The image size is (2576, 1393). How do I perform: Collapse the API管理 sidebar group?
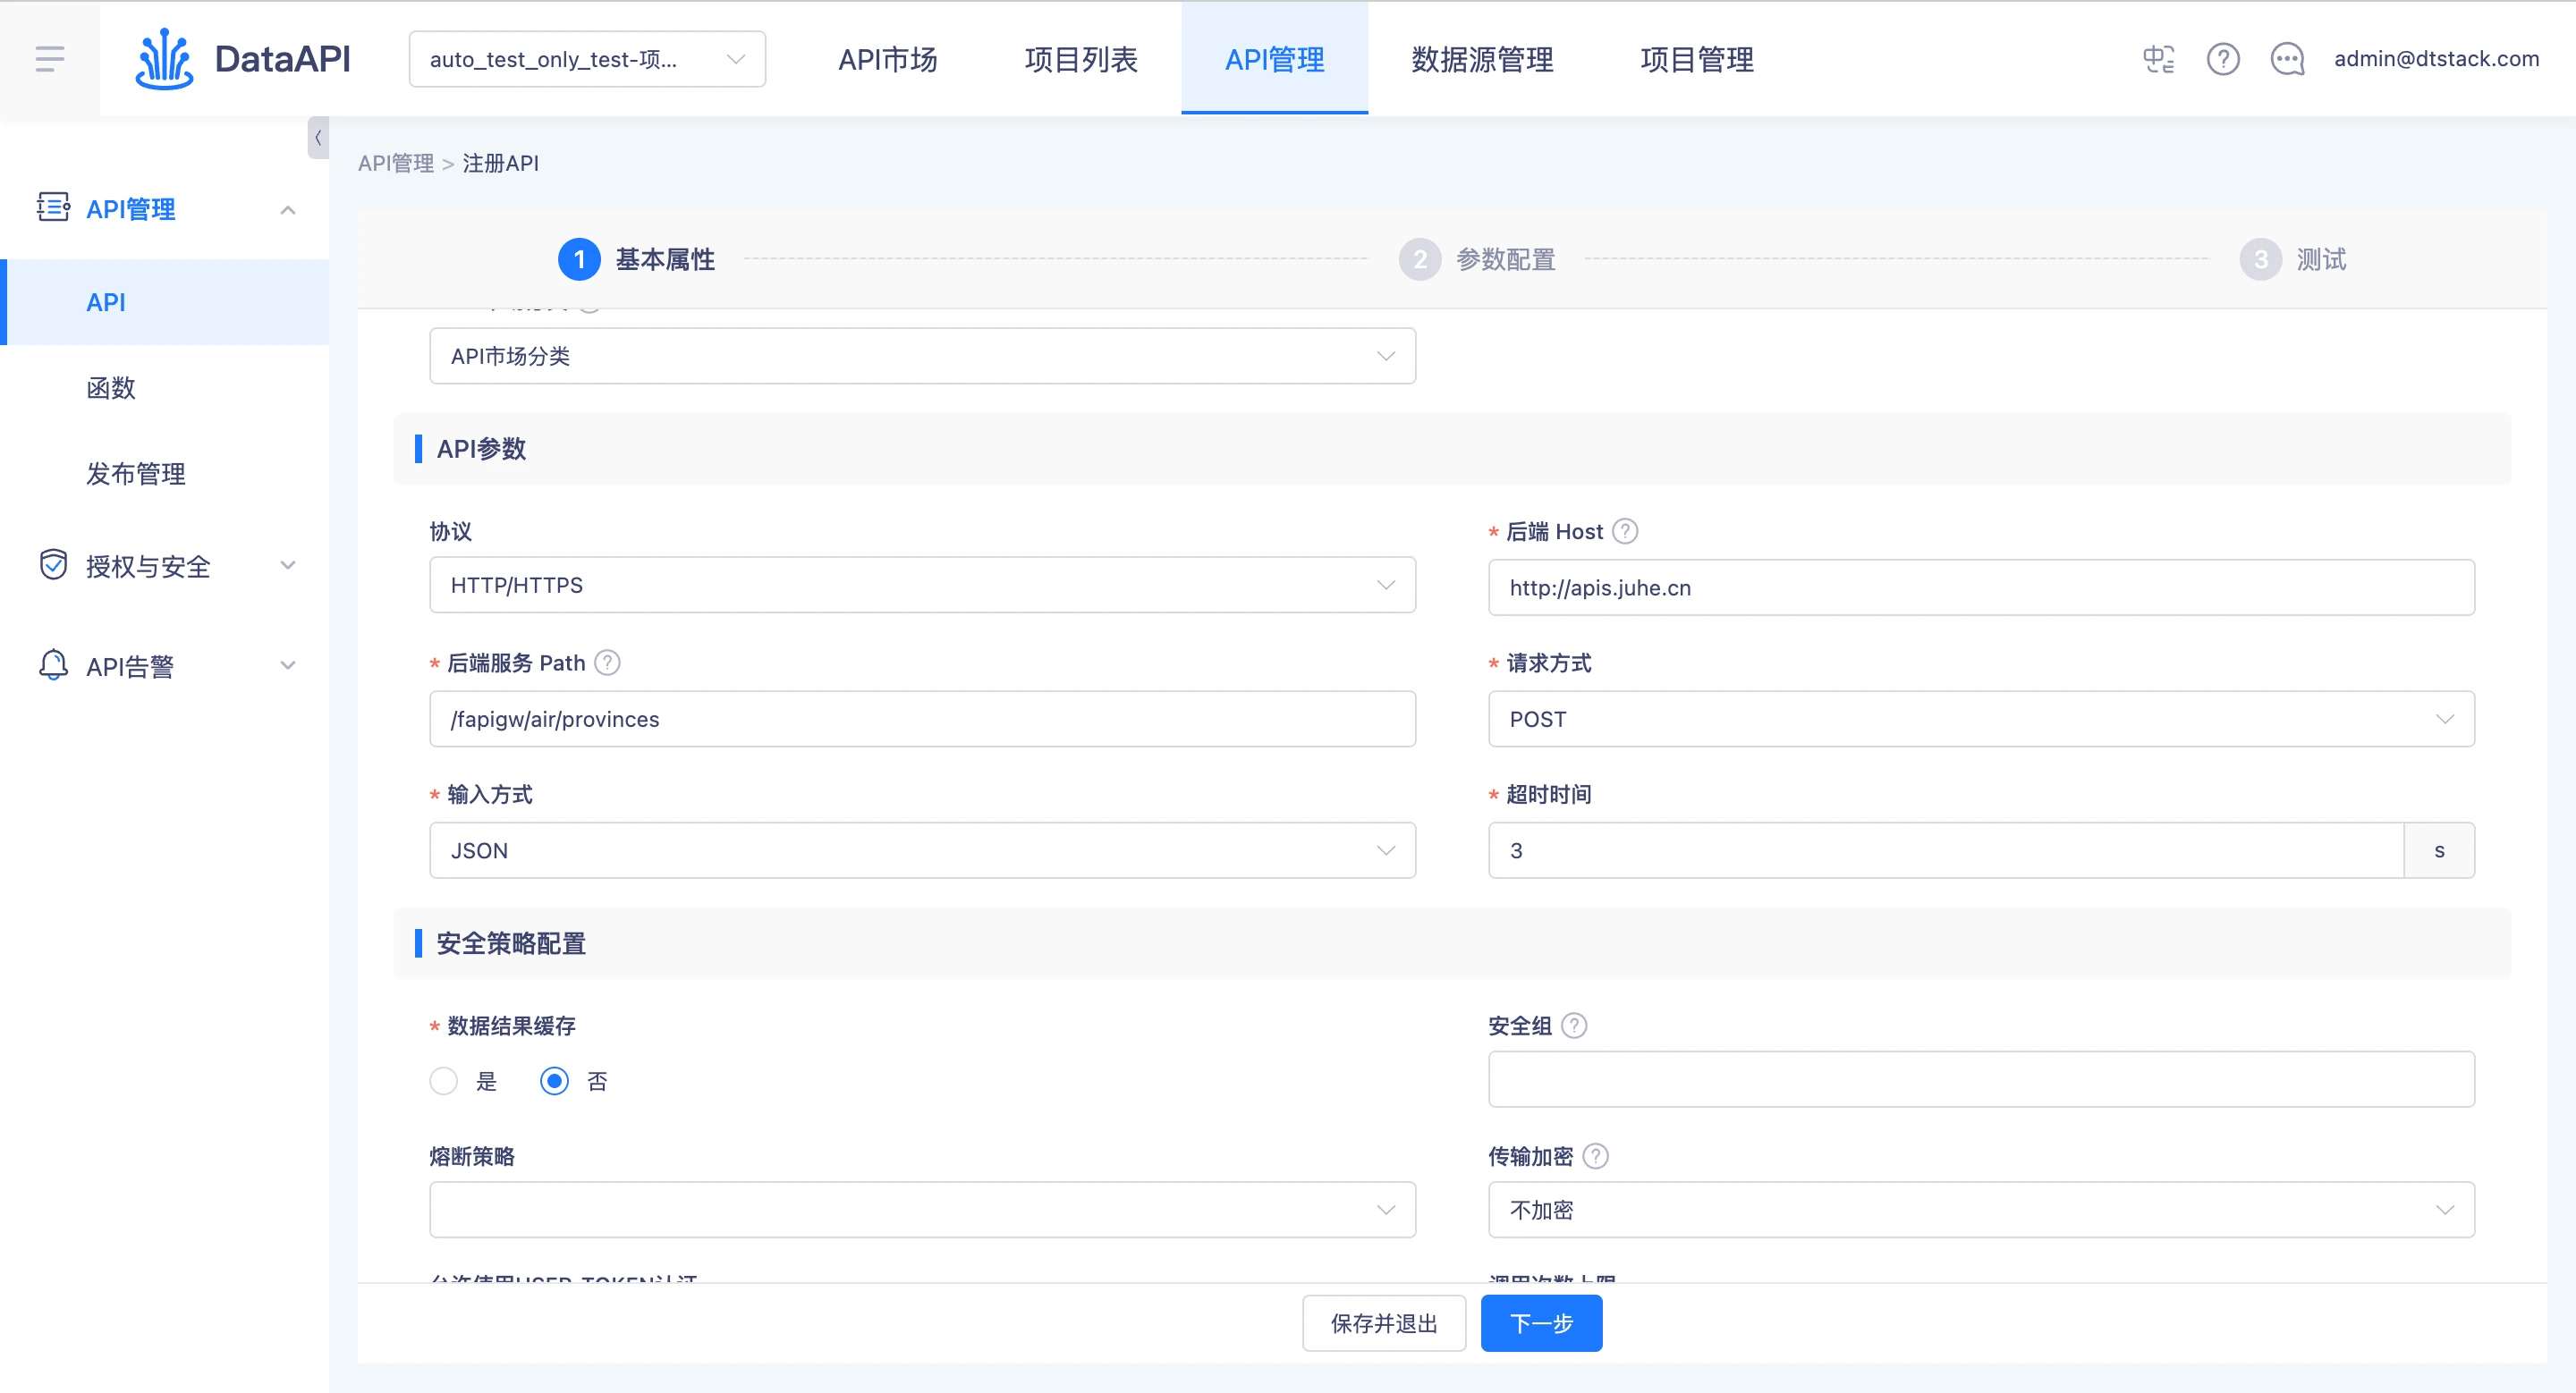288,210
